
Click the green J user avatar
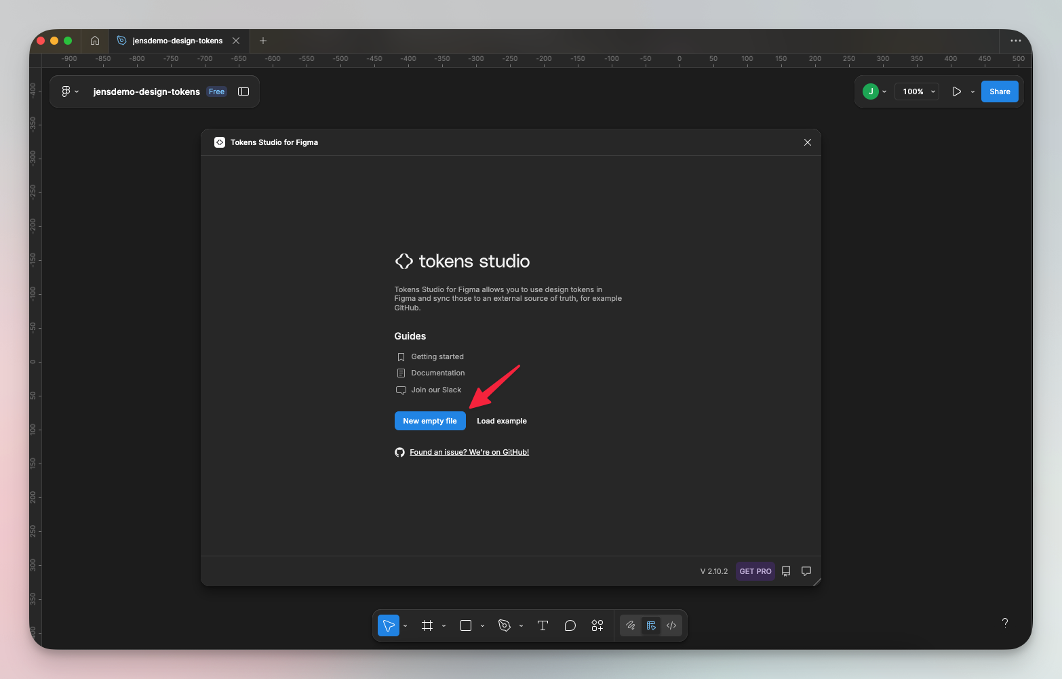pos(871,91)
